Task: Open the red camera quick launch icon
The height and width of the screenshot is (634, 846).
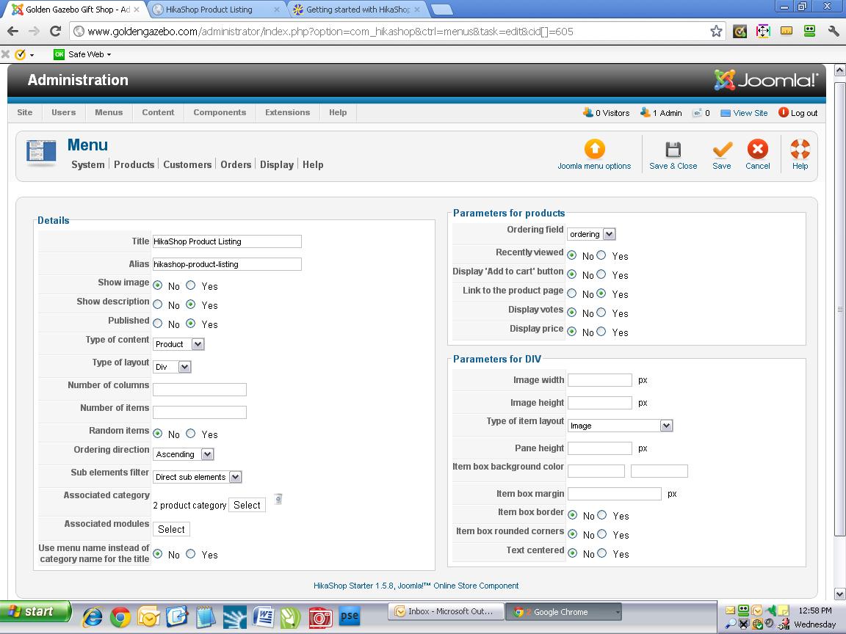Action: click(320, 616)
